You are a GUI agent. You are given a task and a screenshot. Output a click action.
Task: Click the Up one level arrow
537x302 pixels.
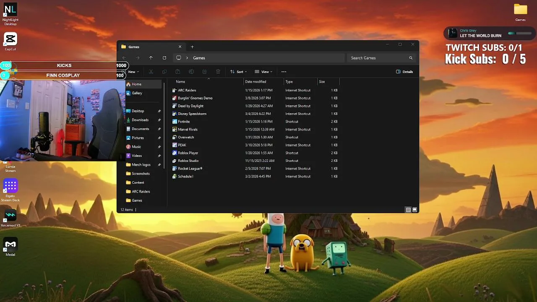coord(151,58)
